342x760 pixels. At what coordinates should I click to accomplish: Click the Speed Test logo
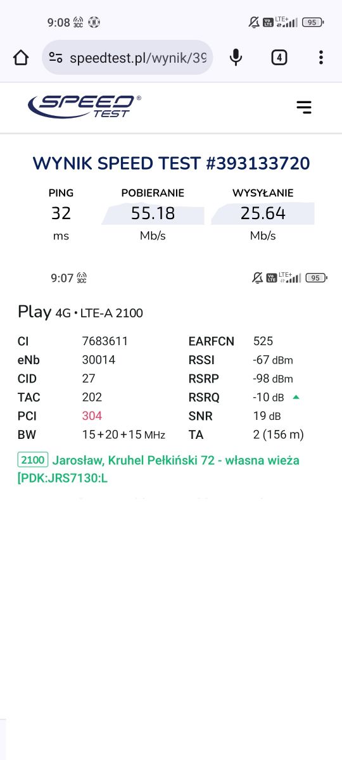(x=84, y=106)
